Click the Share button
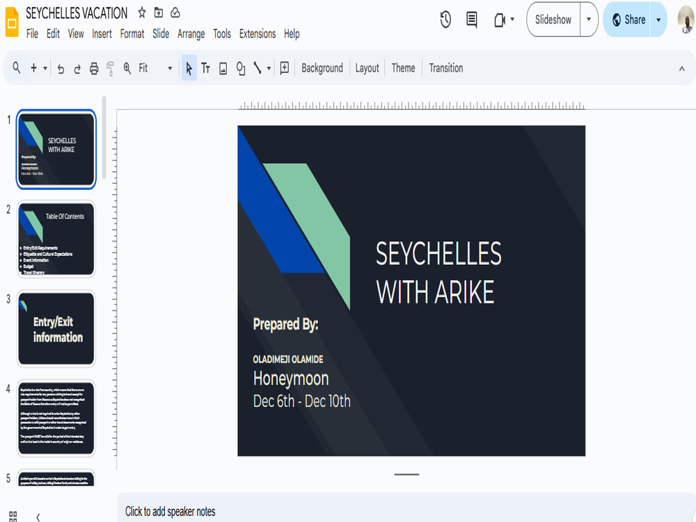 [x=628, y=19]
